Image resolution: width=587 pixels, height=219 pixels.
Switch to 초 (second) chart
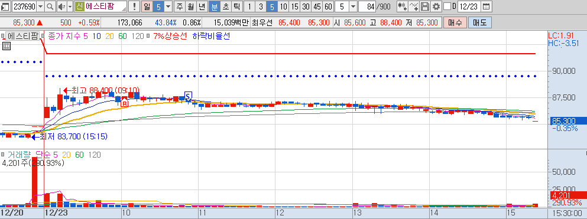point(225,6)
